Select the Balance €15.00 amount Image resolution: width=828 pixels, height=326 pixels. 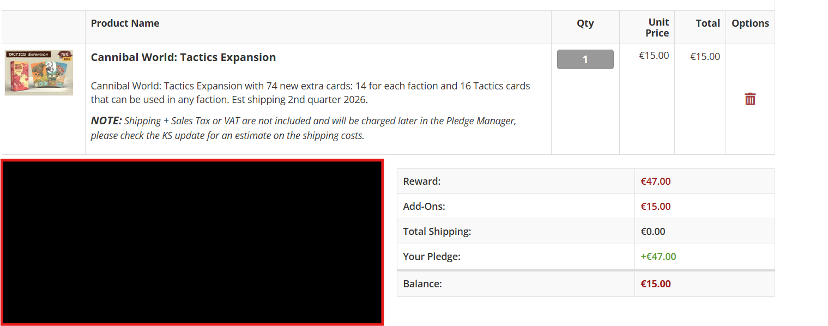pos(656,284)
